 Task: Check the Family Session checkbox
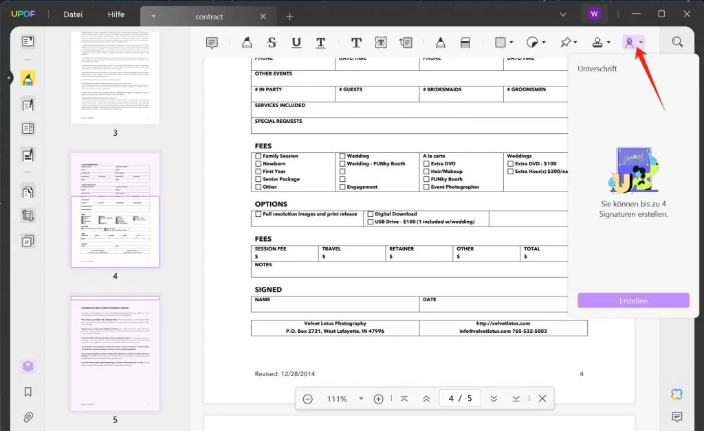258,156
